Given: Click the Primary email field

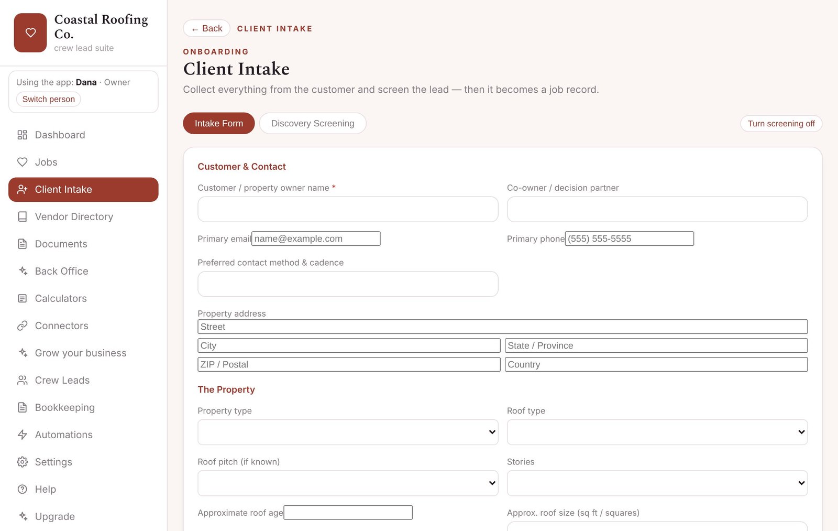Looking at the screenshot, I should 316,239.
